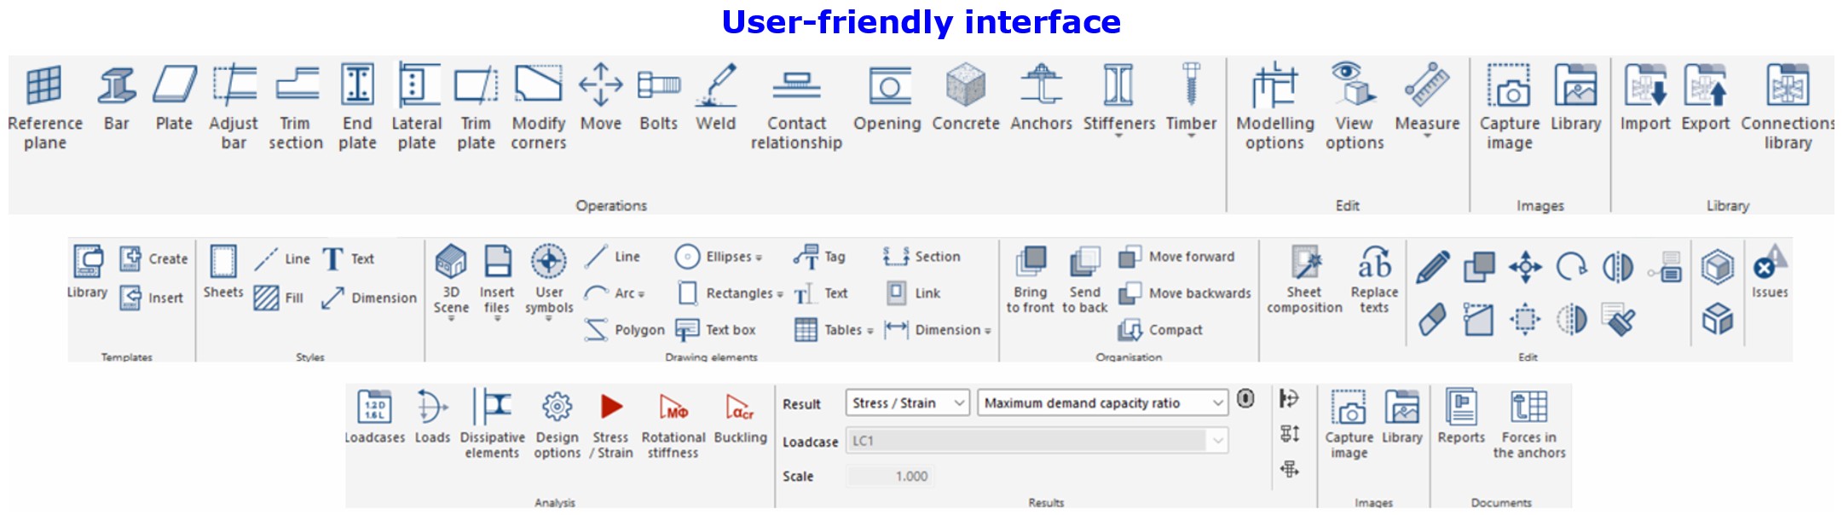This screenshot has width=1843, height=515.
Task: Import a connection
Action: 1645,99
